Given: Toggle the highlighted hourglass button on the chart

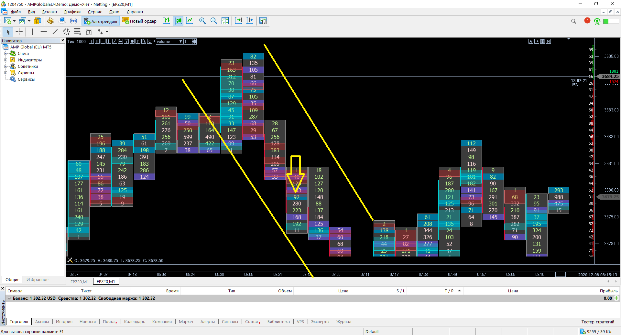Looking at the screenshot, I should [542, 41].
